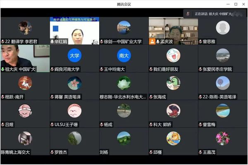Viewport: 248px width, 165px height.
Task: Click the muted mic icon beside 王中玲南大
Action: tap(102, 69)
